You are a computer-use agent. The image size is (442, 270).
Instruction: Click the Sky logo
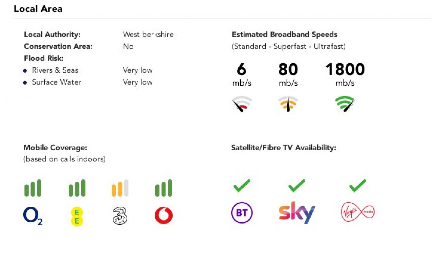point(297,213)
